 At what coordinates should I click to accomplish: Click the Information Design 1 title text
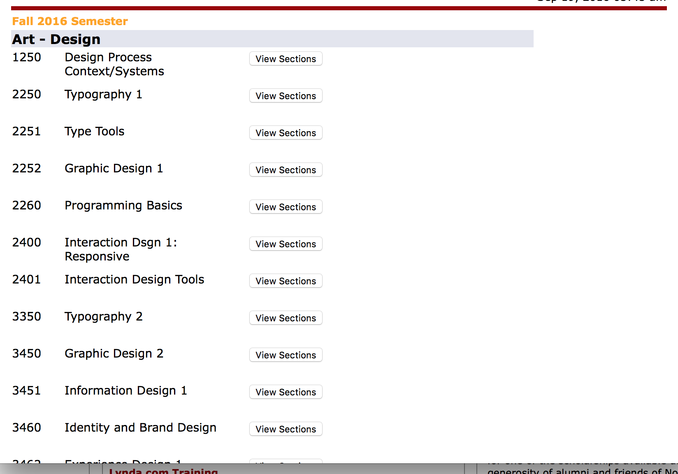coord(126,390)
